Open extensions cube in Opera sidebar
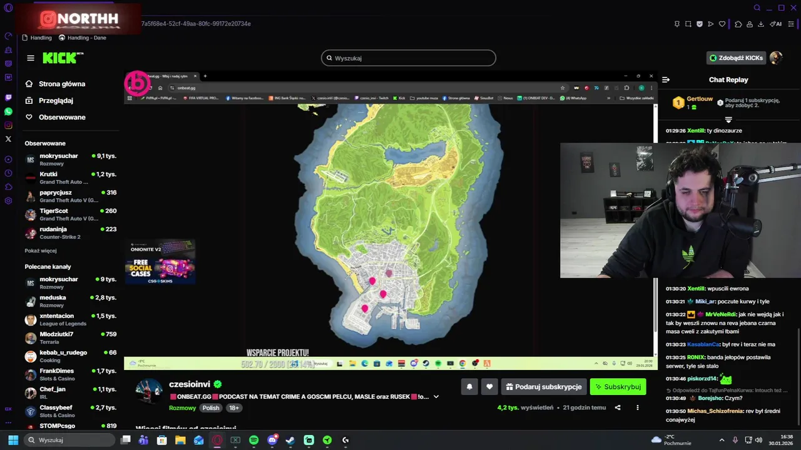The width and height of the screenshot is (801, 450). [x=8, y=187]
